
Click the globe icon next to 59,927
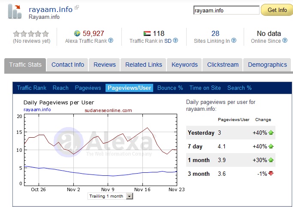click(x=77, y=33)
